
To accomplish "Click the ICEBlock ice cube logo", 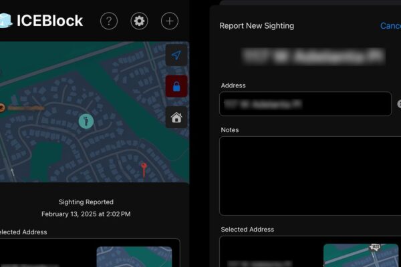I will (x=5, y=21).
